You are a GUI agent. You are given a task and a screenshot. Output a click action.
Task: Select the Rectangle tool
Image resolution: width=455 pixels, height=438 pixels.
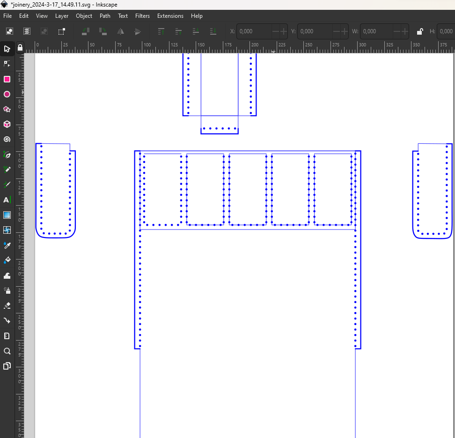(7, 79)
